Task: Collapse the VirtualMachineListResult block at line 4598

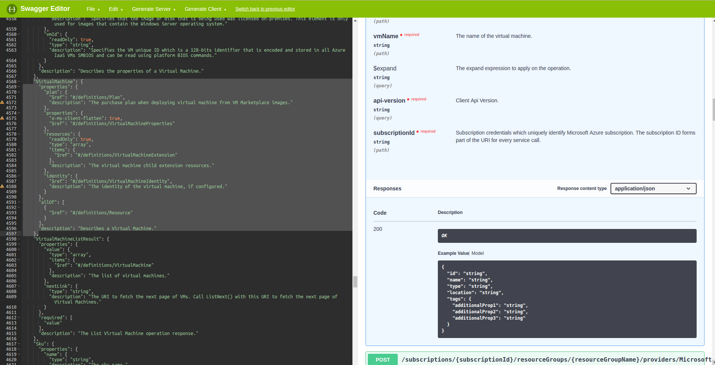Action: (x=18, y=239)
